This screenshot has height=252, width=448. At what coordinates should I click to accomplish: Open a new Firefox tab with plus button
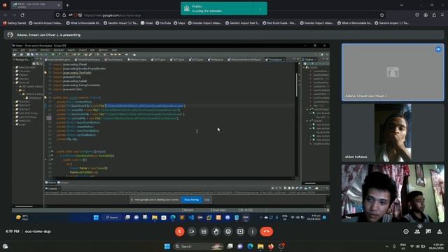(x=68, y=5)
